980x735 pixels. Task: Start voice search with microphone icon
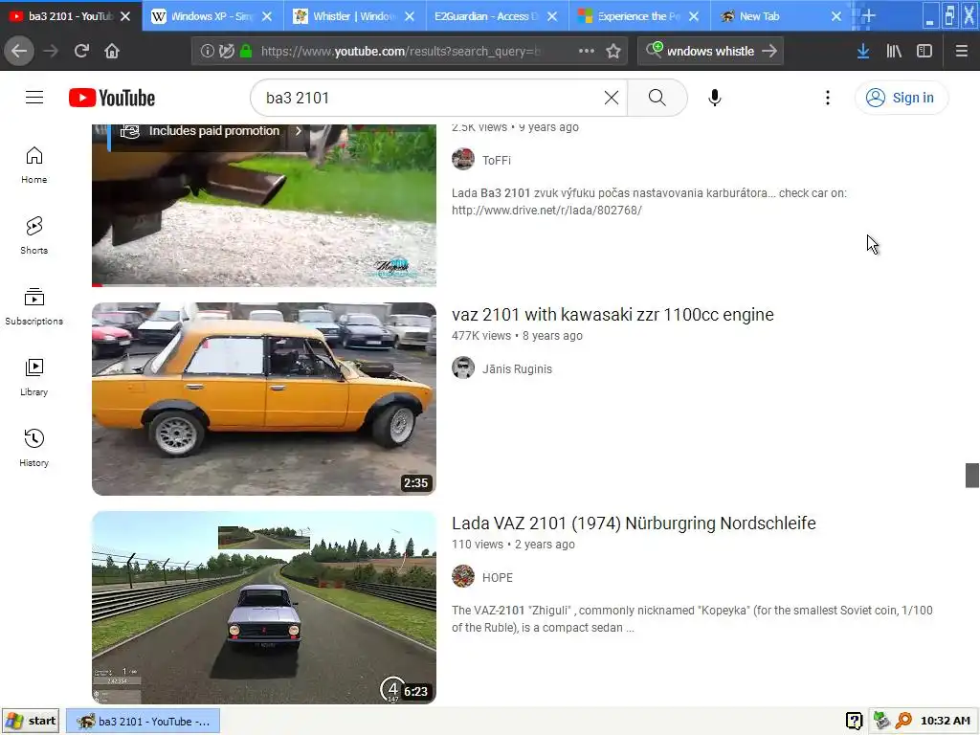point(714,98)
